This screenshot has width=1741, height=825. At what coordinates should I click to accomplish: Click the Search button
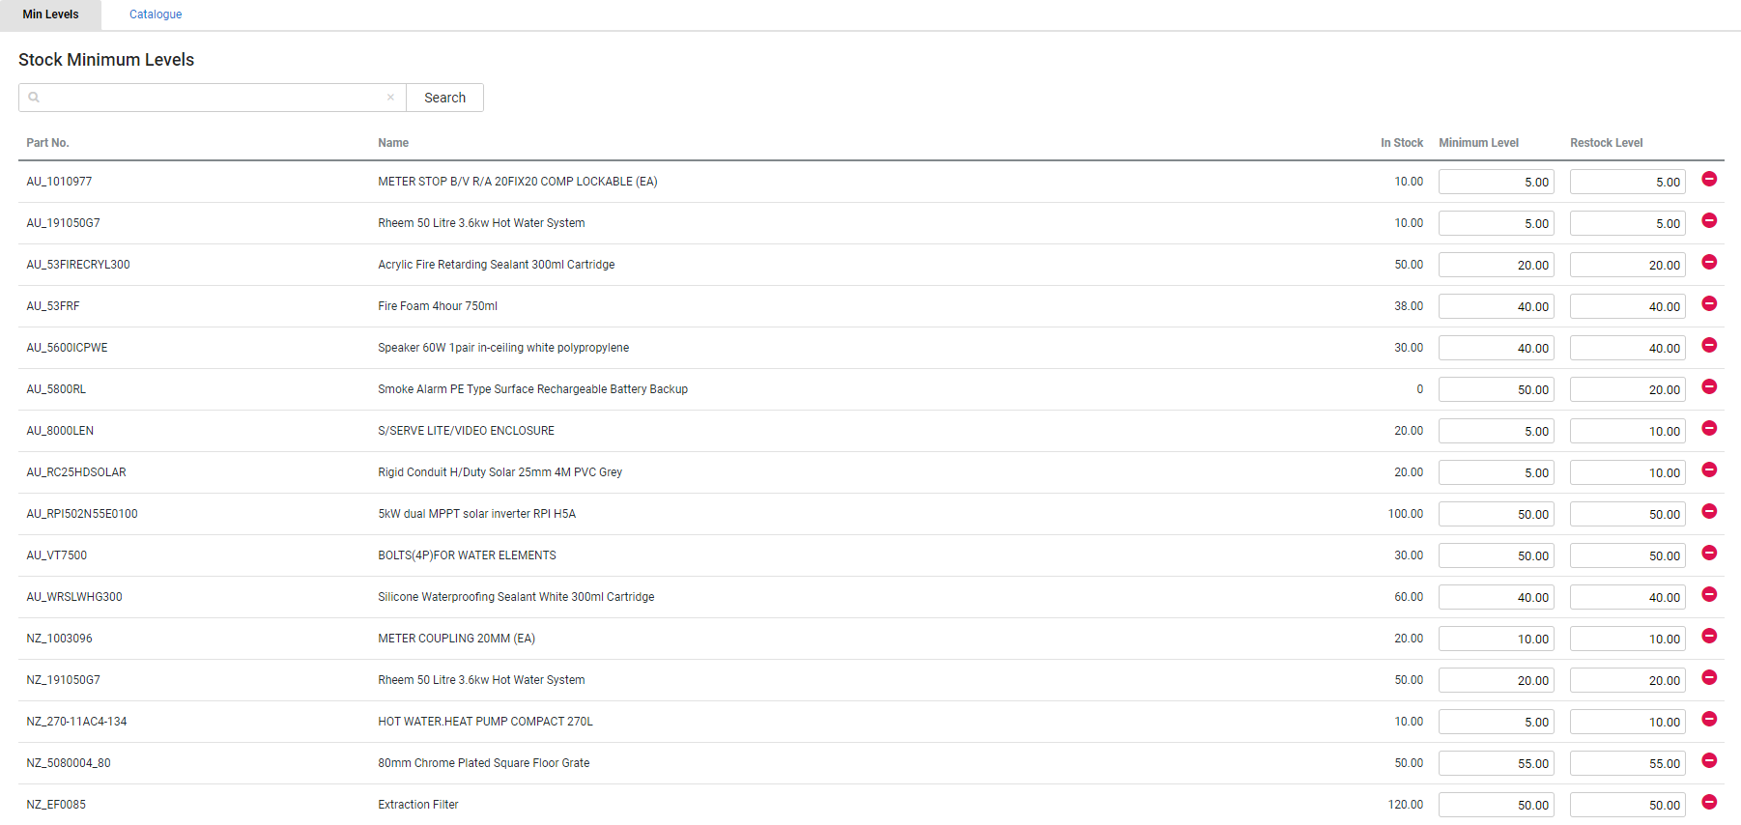coord(444,98)
